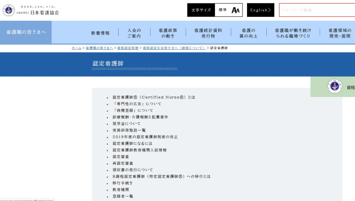Open the 看護職の皆さまへ section tab

tap(26, 32)
